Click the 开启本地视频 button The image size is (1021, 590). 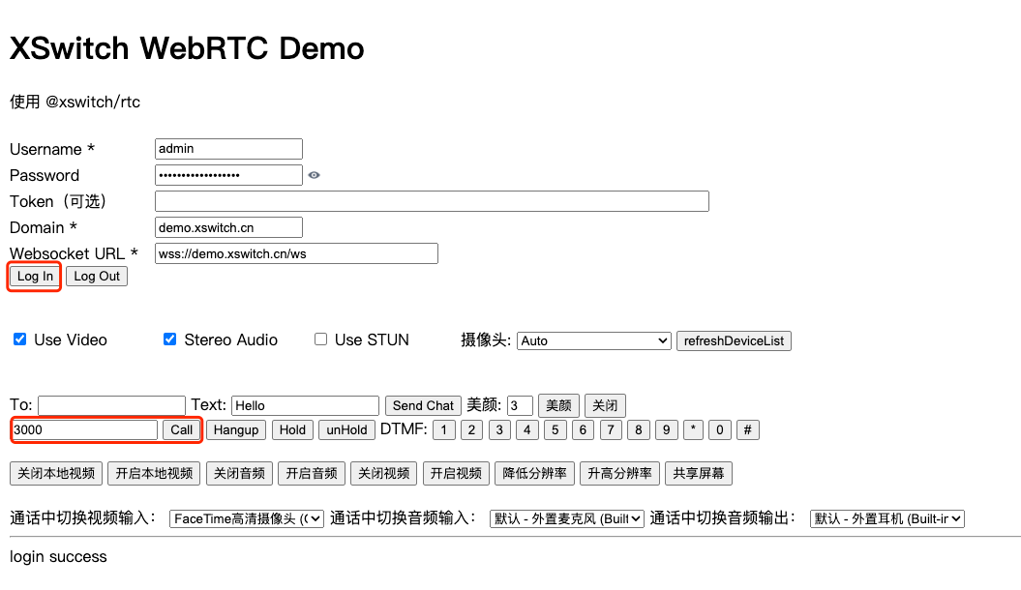point(154,474)
